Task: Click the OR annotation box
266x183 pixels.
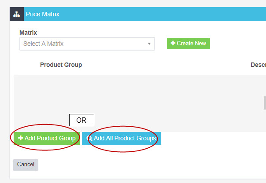Action: pos(81,120)
